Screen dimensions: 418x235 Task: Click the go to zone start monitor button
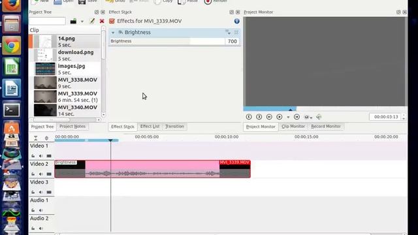[249, 117]
